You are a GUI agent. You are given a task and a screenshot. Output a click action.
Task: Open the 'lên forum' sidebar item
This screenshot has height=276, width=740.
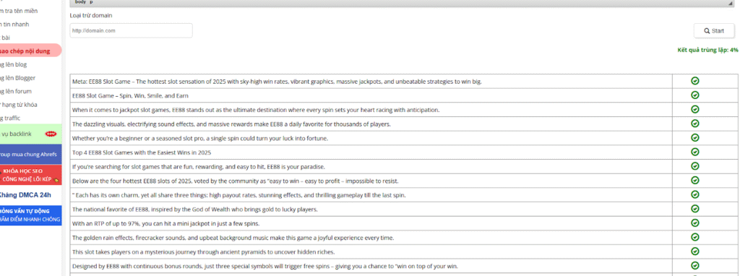click(x=16, y=91)
